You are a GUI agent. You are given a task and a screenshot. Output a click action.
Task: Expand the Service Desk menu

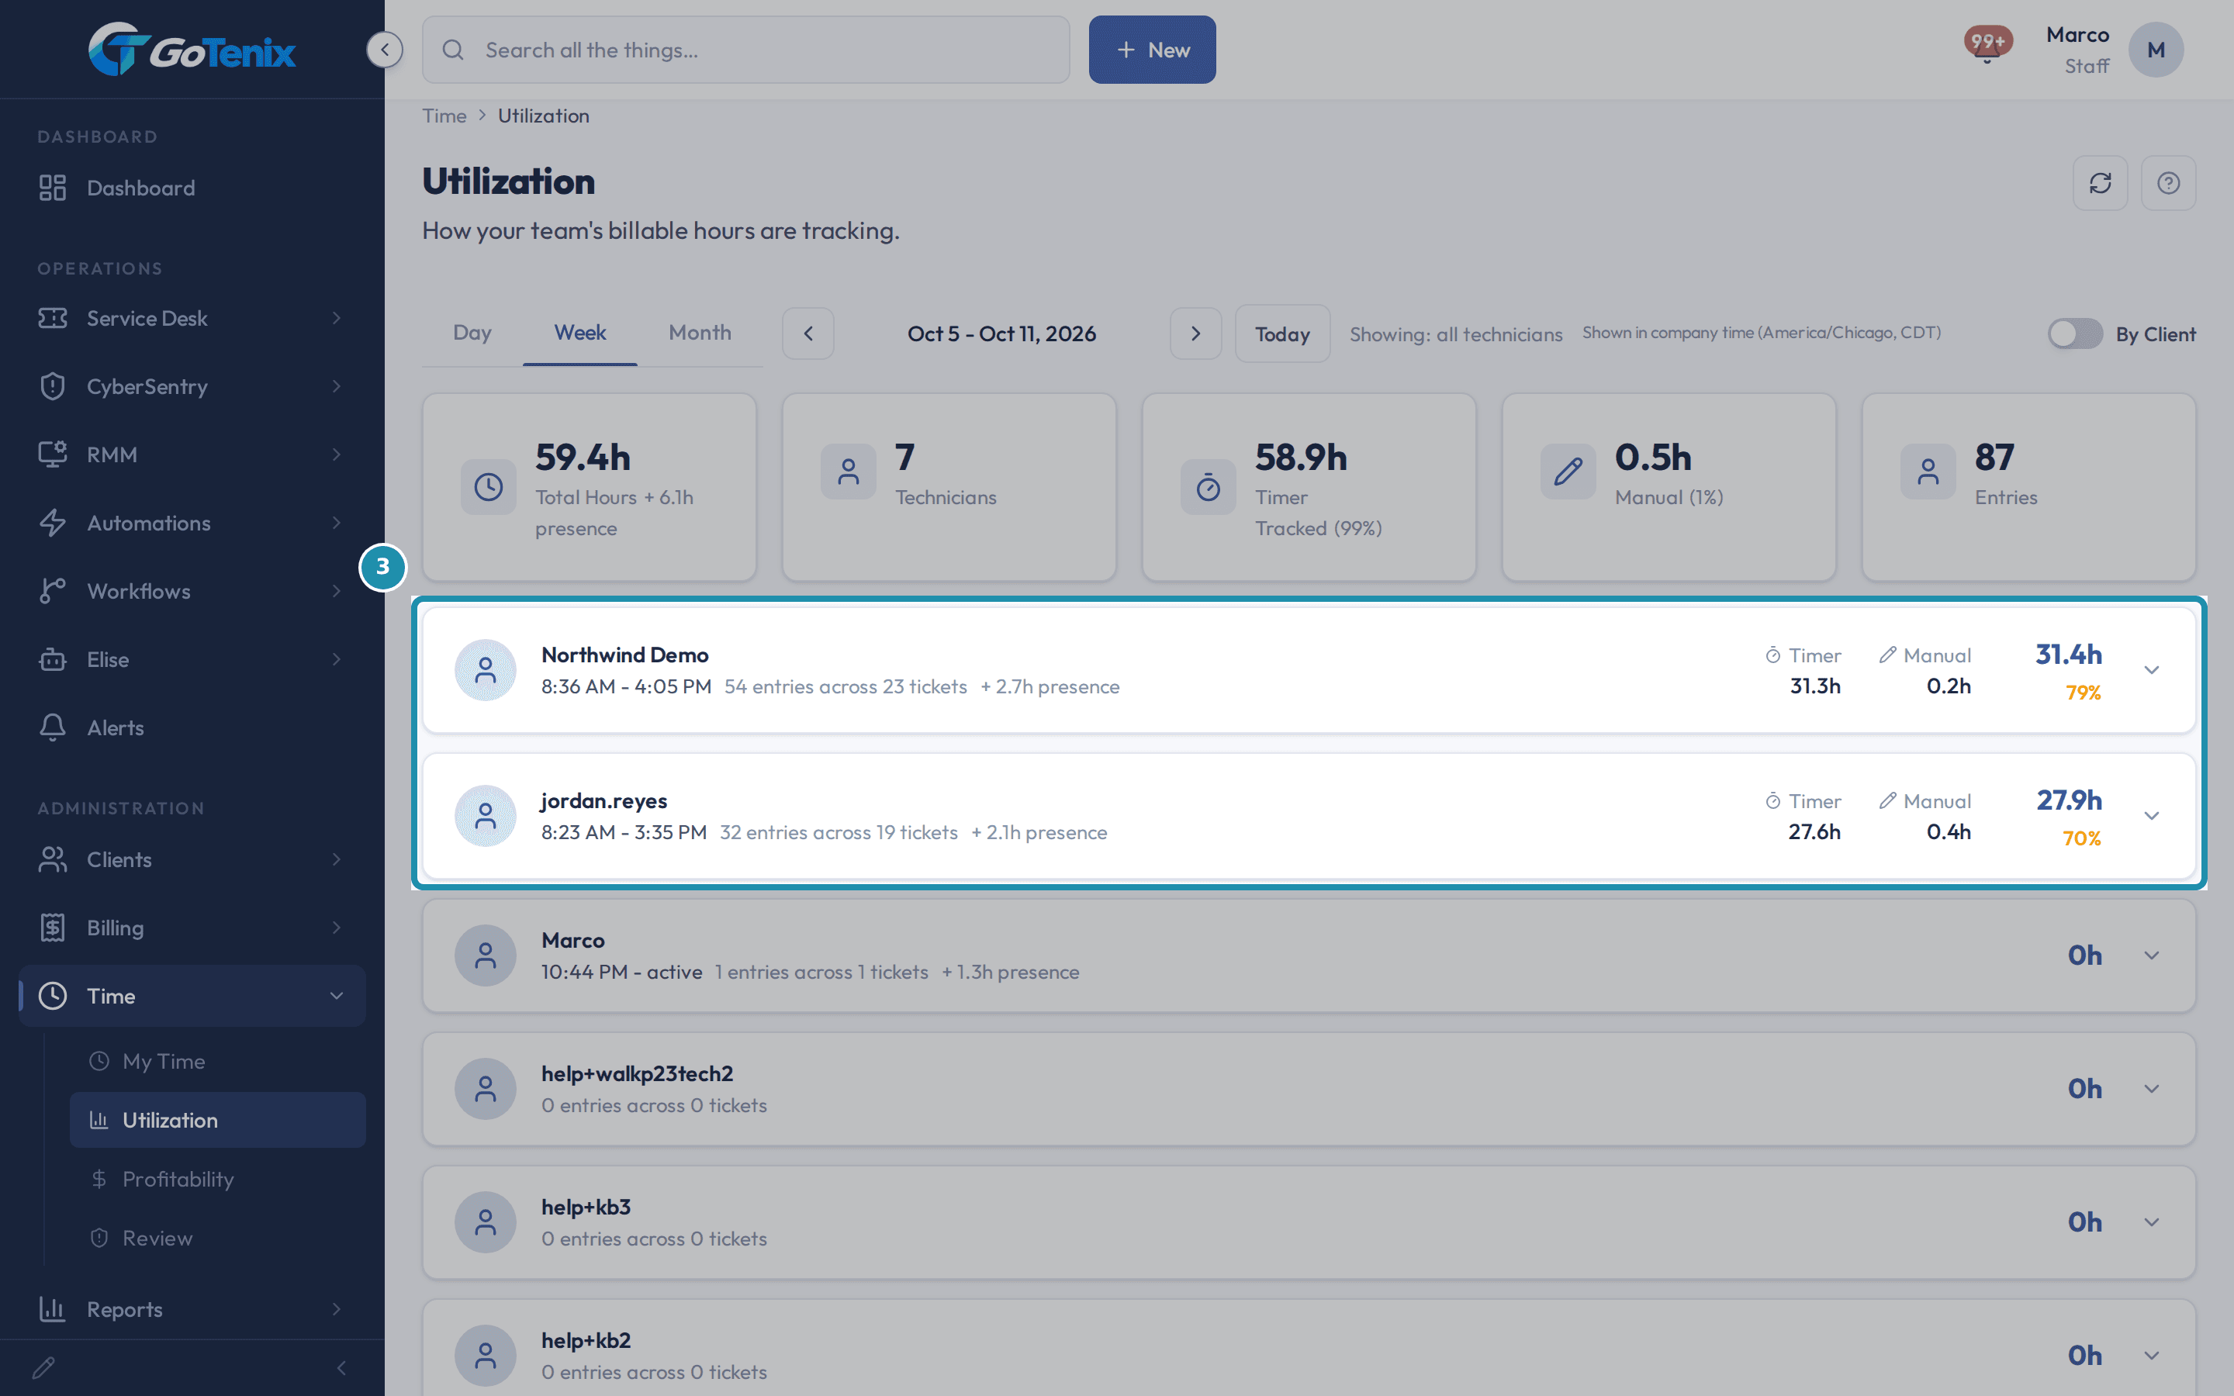pos(192,318)
